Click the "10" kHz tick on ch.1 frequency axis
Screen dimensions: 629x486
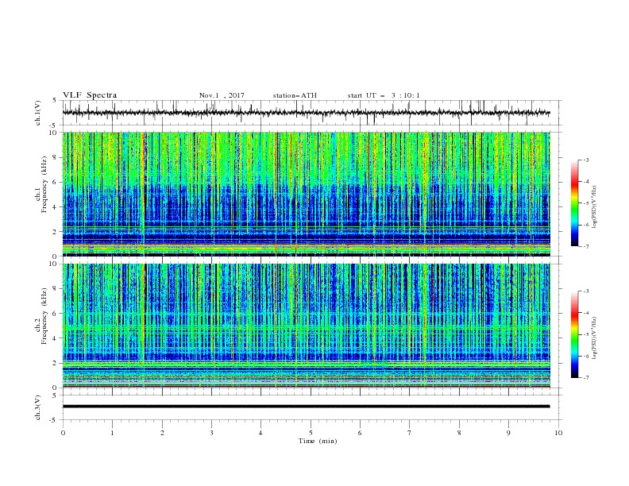point(52,133)
